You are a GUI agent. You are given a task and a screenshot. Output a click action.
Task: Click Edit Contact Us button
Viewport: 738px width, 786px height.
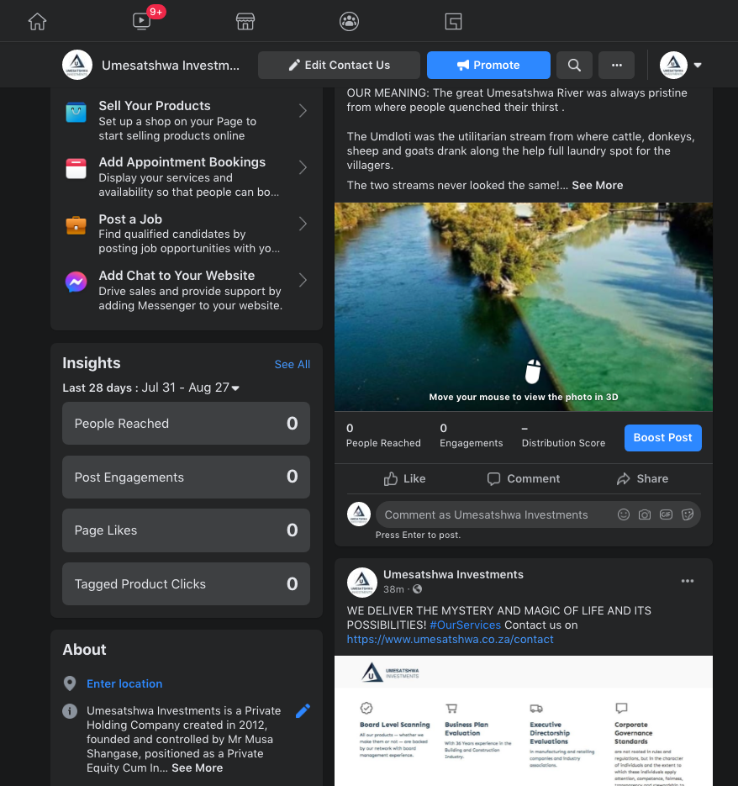point(339,66)
